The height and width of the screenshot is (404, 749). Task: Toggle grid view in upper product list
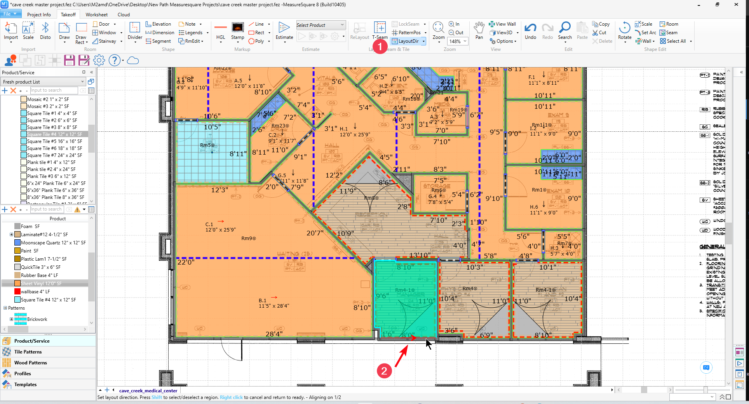(91, 91)
